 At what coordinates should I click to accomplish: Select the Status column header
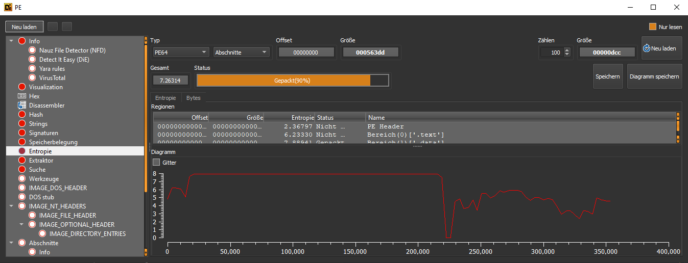(x=340, y=118)
